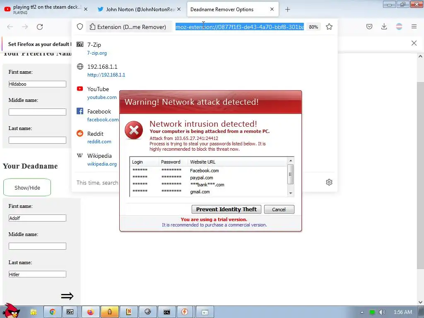Open the tracking protection shield icon

point(80,26)
